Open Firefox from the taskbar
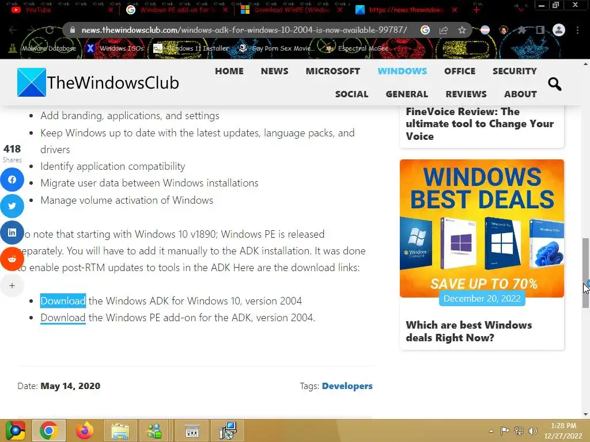 (84, 430)
